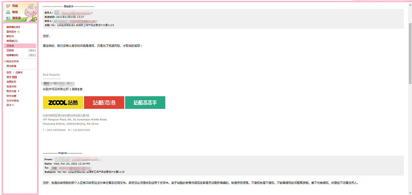Click the Subject line of the second quoted mail

pyautogui.click(x=84, y=172)
